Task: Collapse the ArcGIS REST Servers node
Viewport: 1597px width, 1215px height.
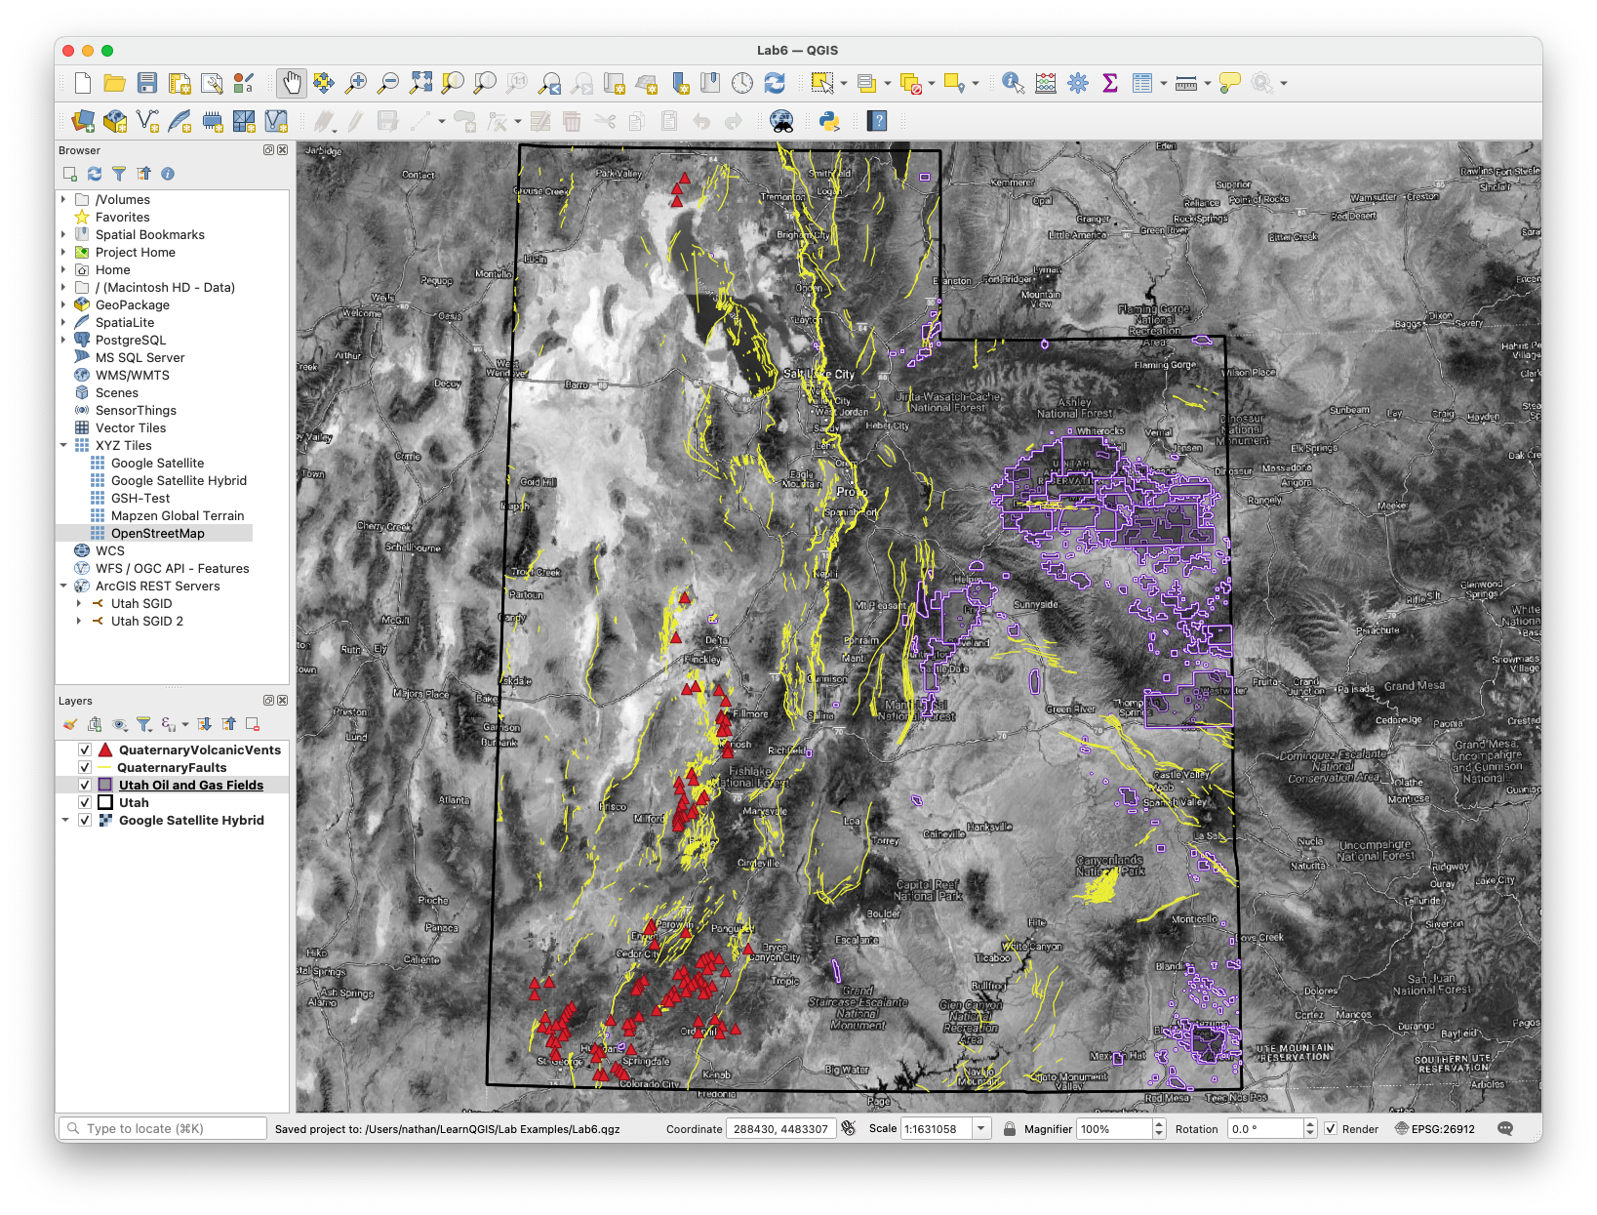Action: point(64,586)
